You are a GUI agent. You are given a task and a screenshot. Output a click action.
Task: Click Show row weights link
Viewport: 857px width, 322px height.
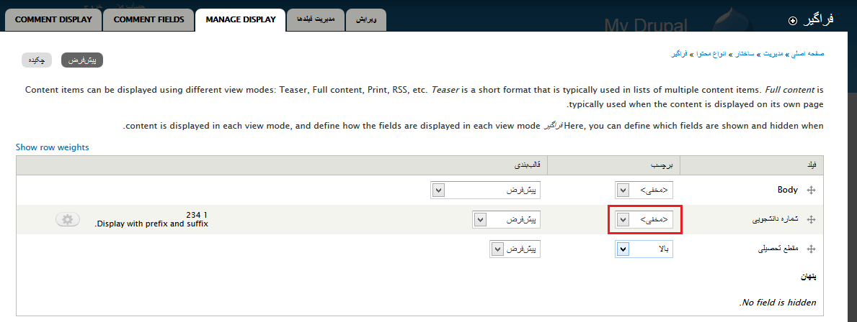click(x=52, y=147)
